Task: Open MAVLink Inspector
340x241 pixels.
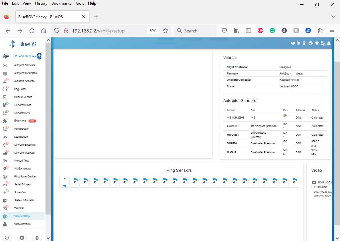Action: point(24,152)
